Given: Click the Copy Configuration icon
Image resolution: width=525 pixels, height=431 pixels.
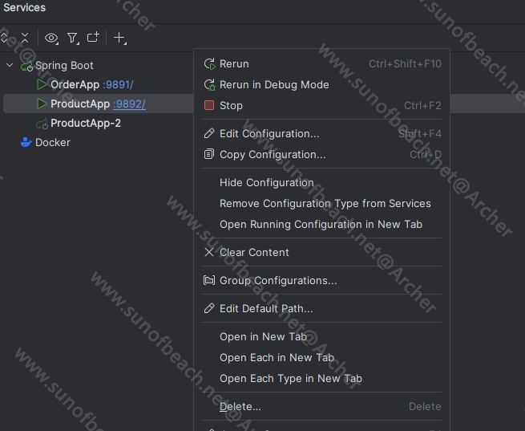Looking at the screenshot, I should coord(209,154).
